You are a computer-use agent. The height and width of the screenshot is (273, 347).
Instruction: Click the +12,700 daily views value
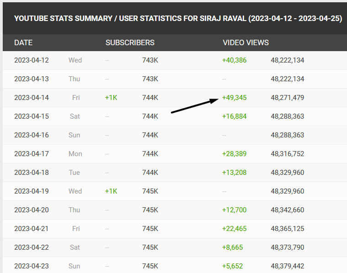pyautogui.click(x=234, y=210)
